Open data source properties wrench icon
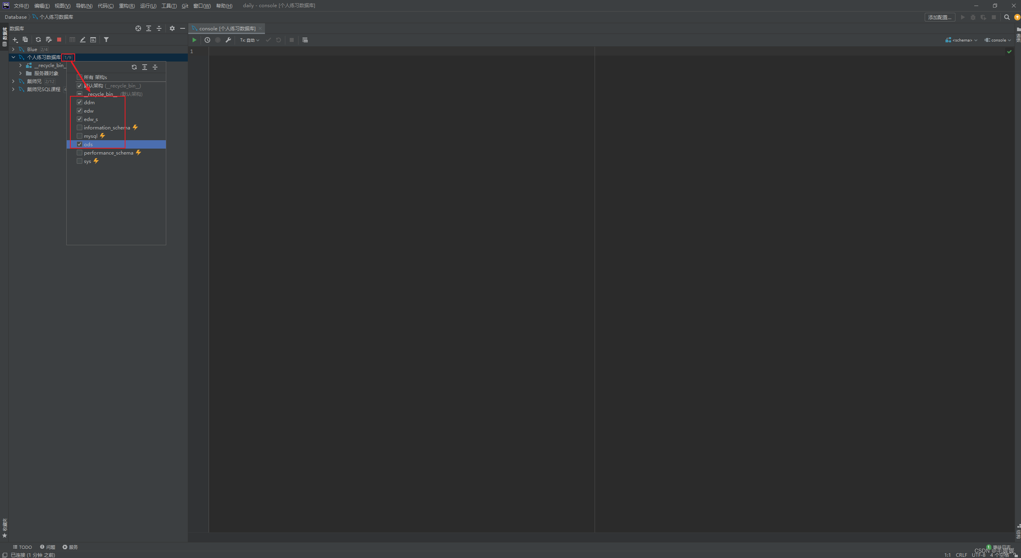Screen dimensions: 1021x558 (49, 40)
